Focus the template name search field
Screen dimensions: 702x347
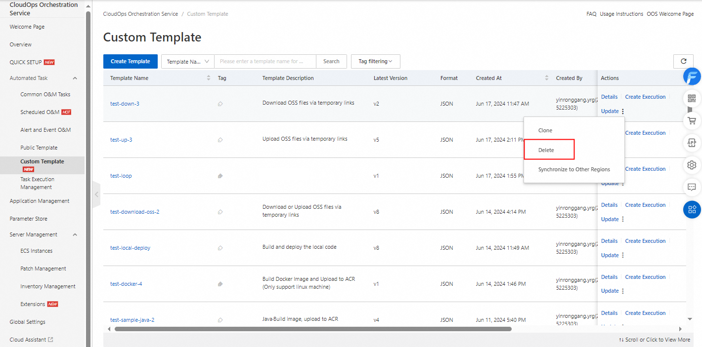pyautogui.click(x=265, y=62)
